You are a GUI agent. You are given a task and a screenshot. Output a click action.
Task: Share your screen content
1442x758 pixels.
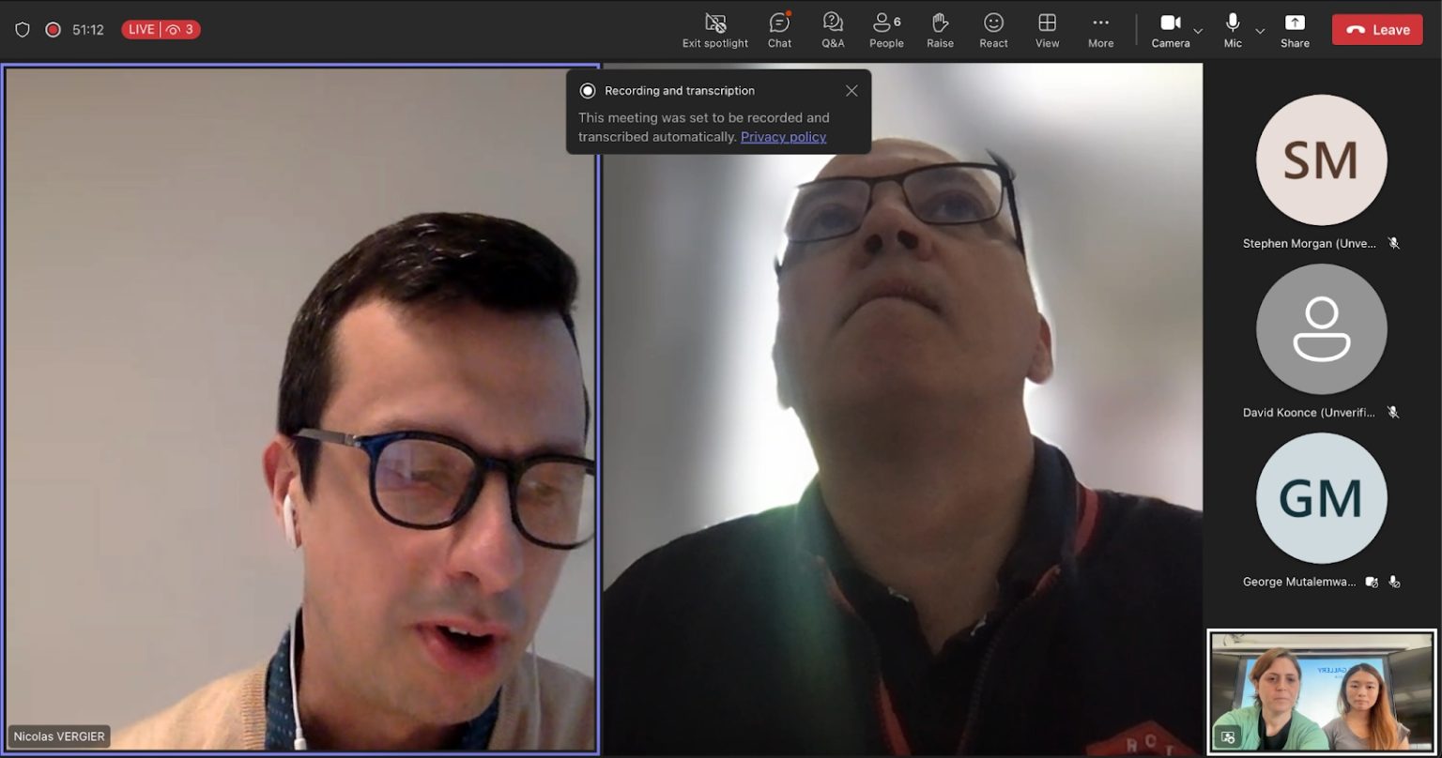point(1295,29)
